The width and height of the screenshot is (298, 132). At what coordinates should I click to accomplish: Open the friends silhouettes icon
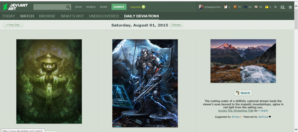pyautogui.click(x=283, y=7)
